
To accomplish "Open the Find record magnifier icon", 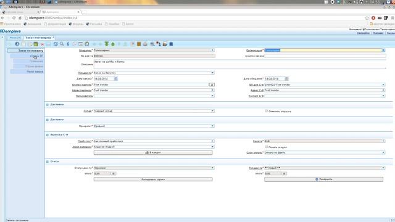I will point(62,44).
